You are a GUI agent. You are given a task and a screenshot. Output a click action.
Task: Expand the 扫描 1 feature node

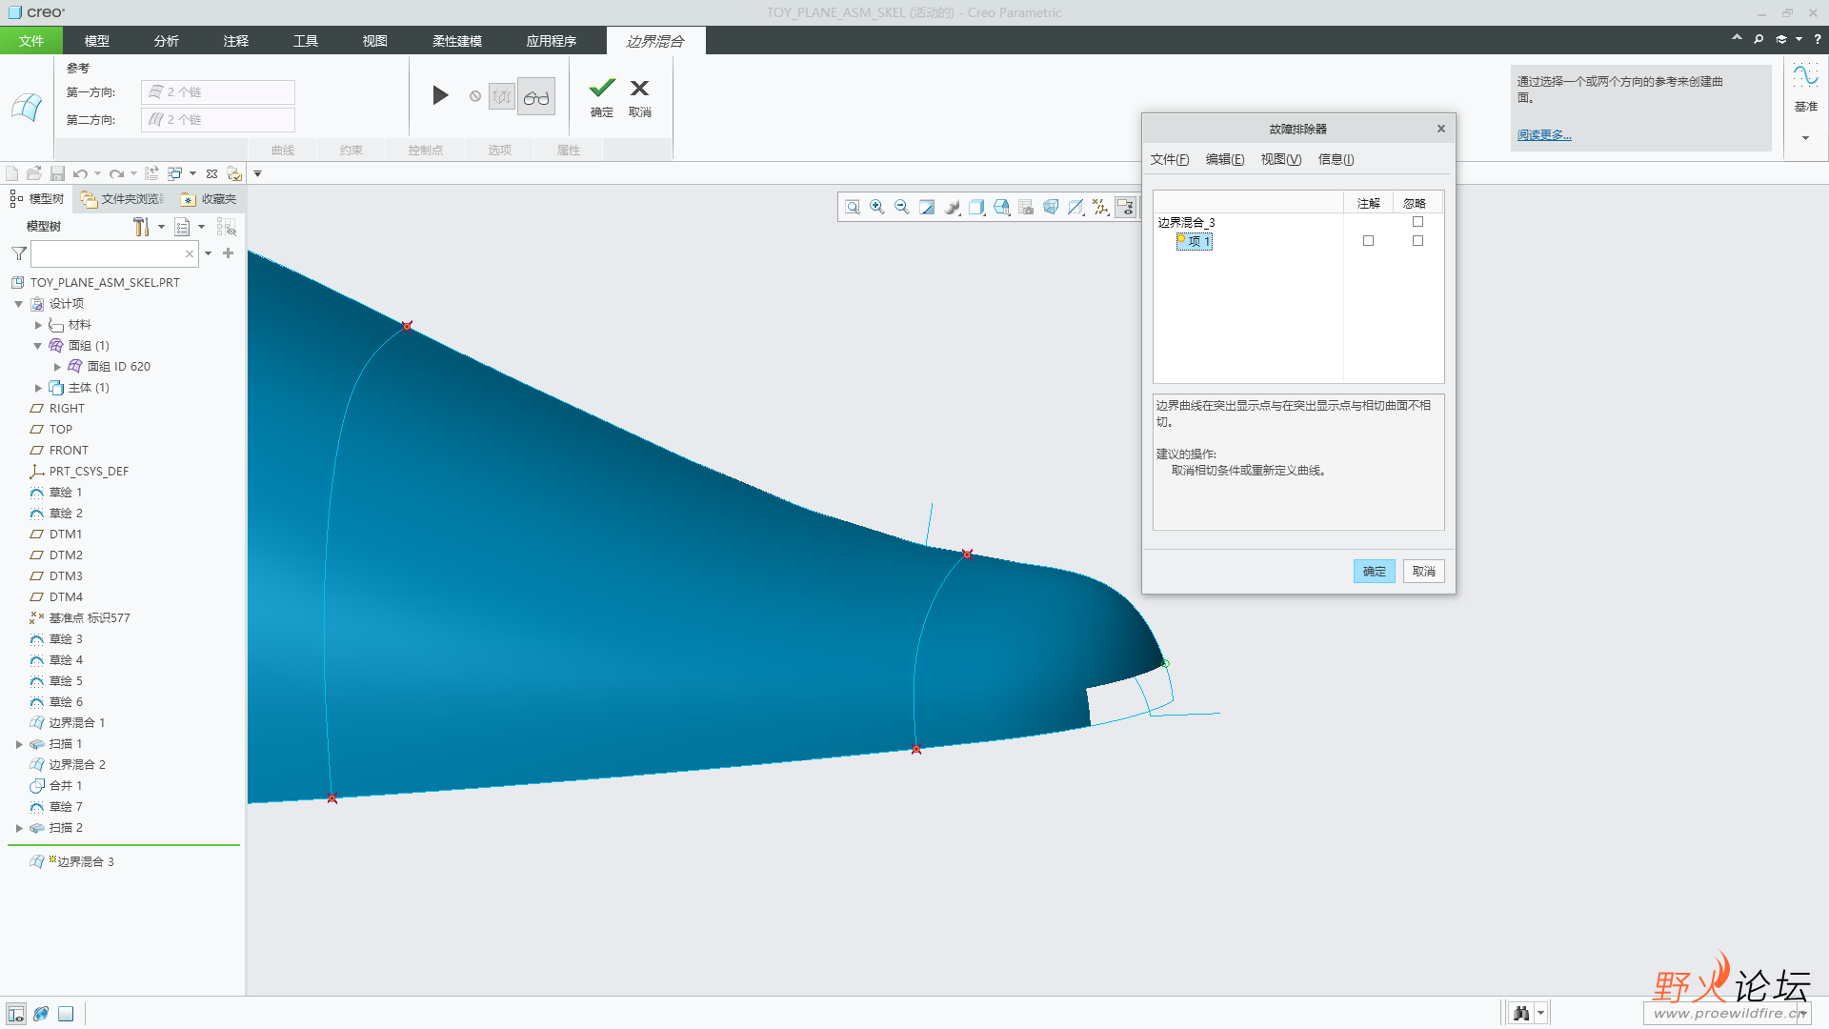(x=19, y=744)
